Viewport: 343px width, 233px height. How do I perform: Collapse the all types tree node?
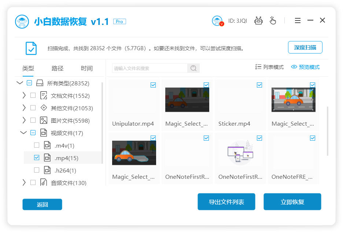[20, 83]
